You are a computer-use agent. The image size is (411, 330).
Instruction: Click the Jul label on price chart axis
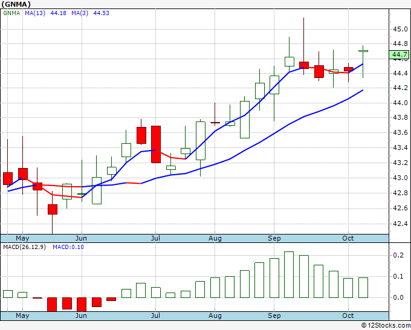click(155, 238)
